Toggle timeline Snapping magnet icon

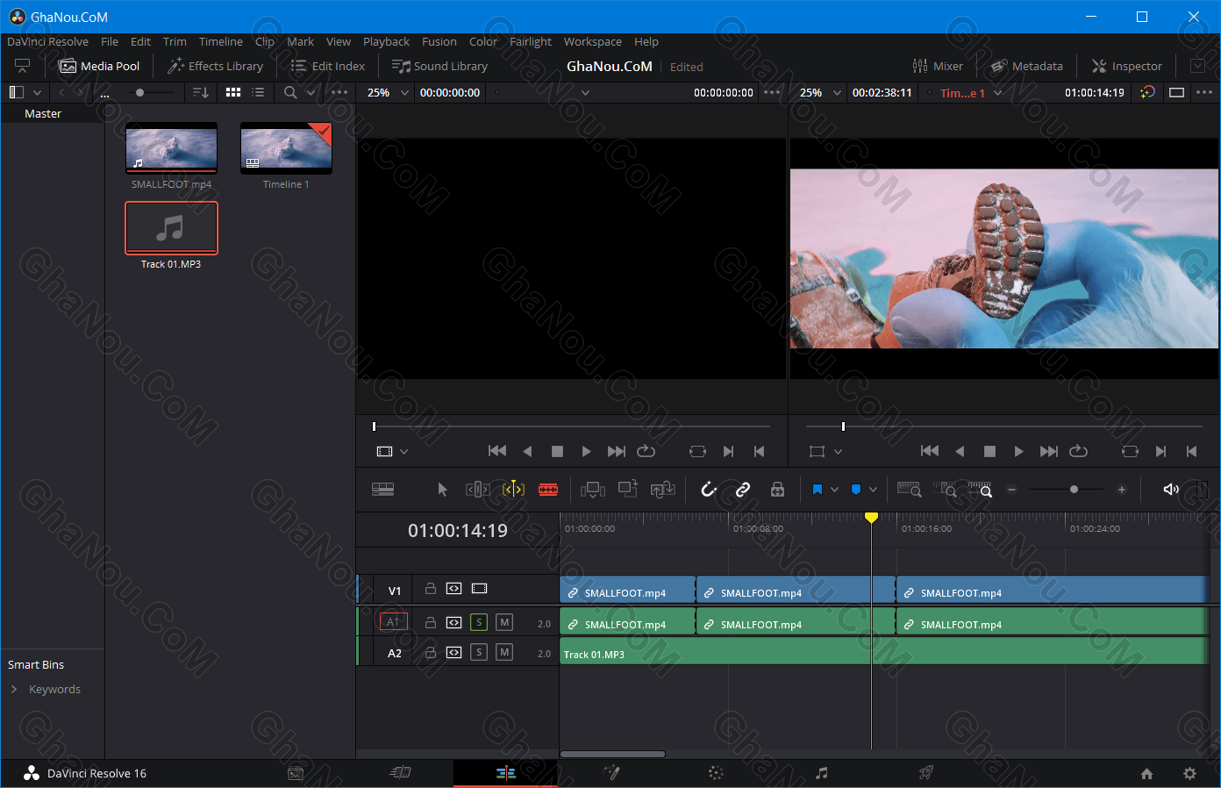click(x=709, y=490)
